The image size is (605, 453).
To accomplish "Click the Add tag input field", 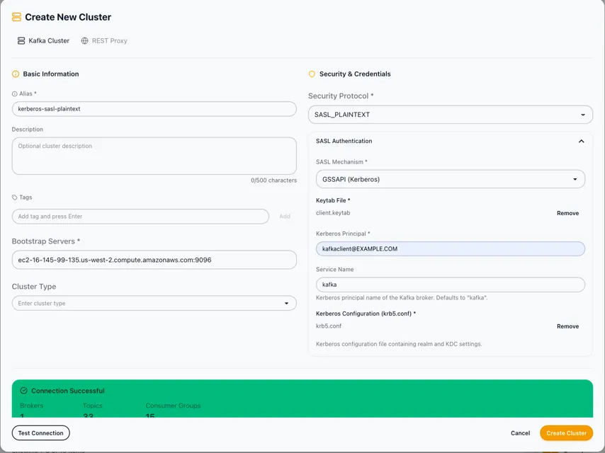I will [x=140, y=217].
